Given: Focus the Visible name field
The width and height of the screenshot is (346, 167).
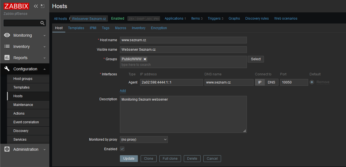Looking at the screenshot, I should tap(183, 50).
